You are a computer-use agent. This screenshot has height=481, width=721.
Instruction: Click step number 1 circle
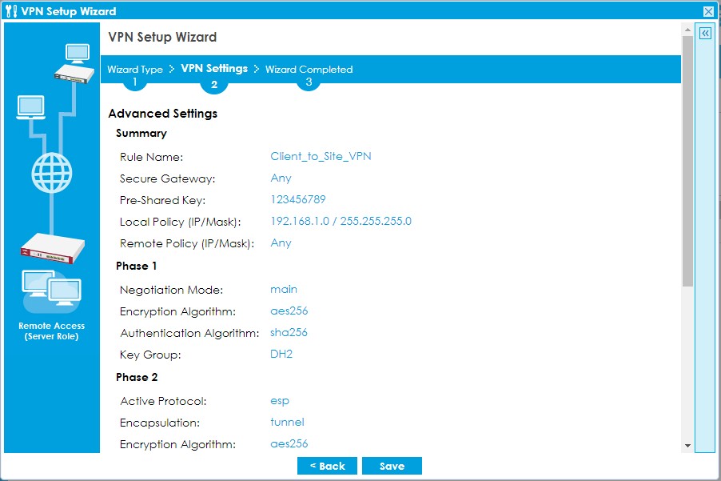click(135, 82)
